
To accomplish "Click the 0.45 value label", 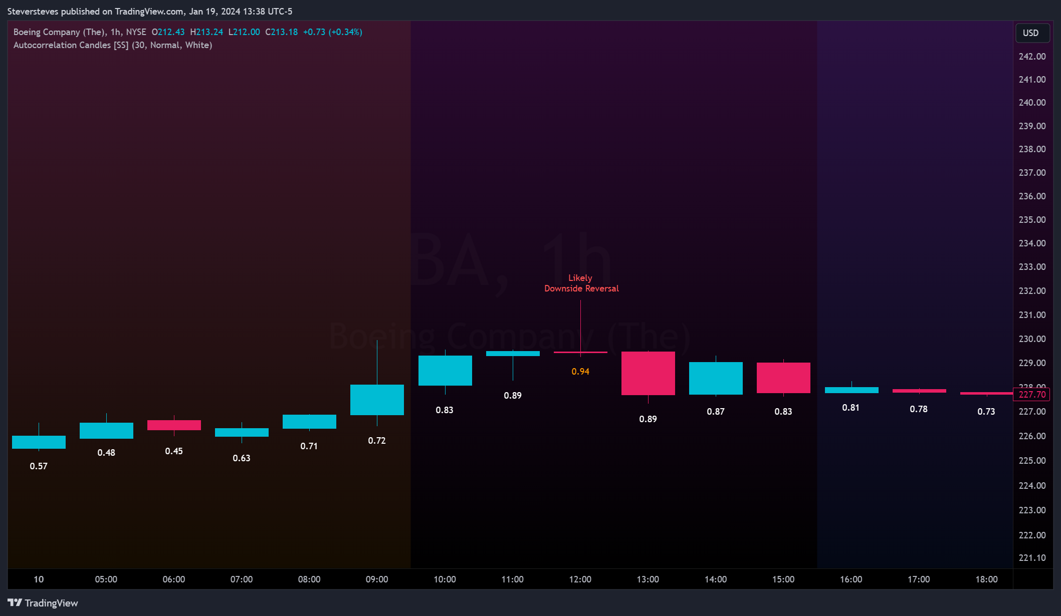I will tap(174, 451).
